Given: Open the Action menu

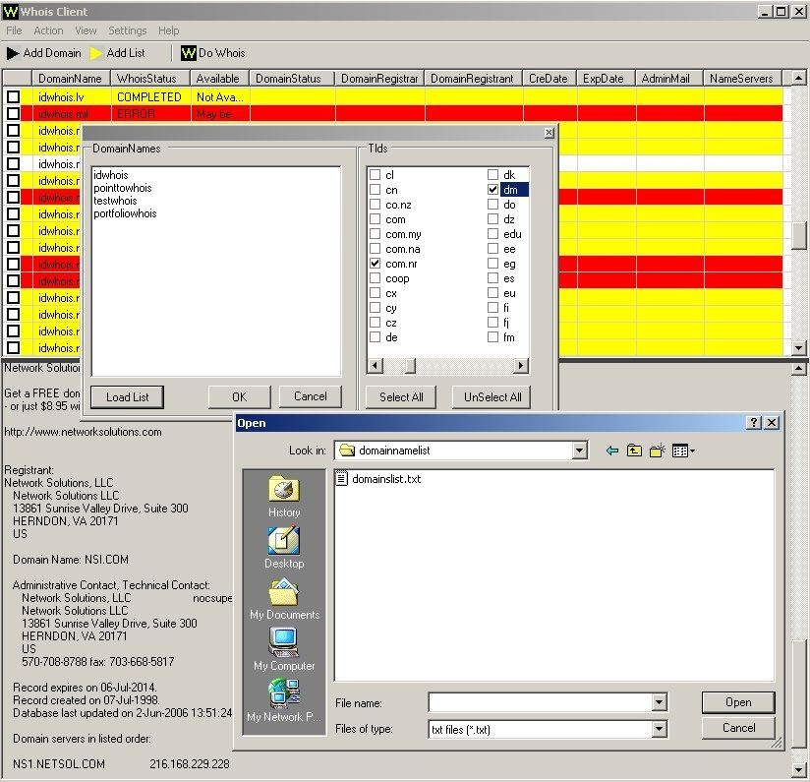Looking at the screenshot, I should tap(48, 30).
